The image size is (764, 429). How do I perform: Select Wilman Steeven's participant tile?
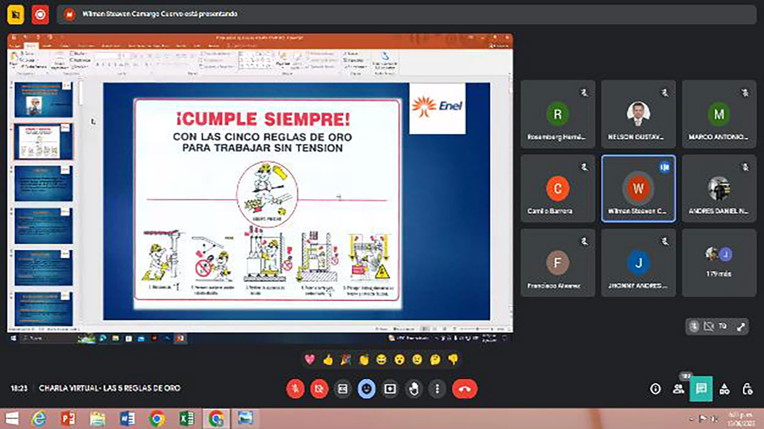[x=638, y=189]
